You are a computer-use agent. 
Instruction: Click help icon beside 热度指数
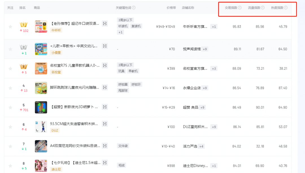click(x=286, y=8)
